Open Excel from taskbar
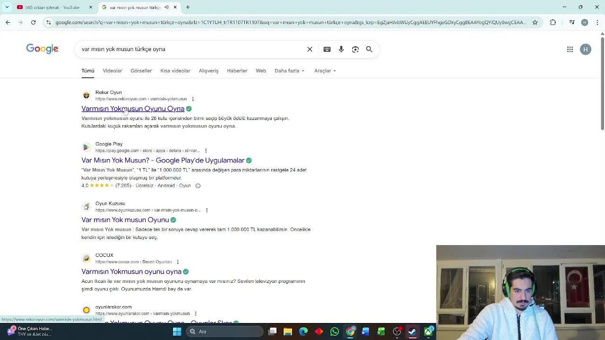 coord(381,331)
